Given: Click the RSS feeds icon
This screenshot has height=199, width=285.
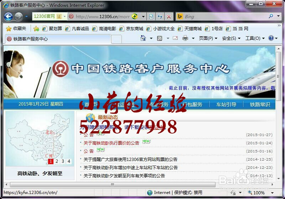Looking at the screenshot, I should click(x=160, y=38).
